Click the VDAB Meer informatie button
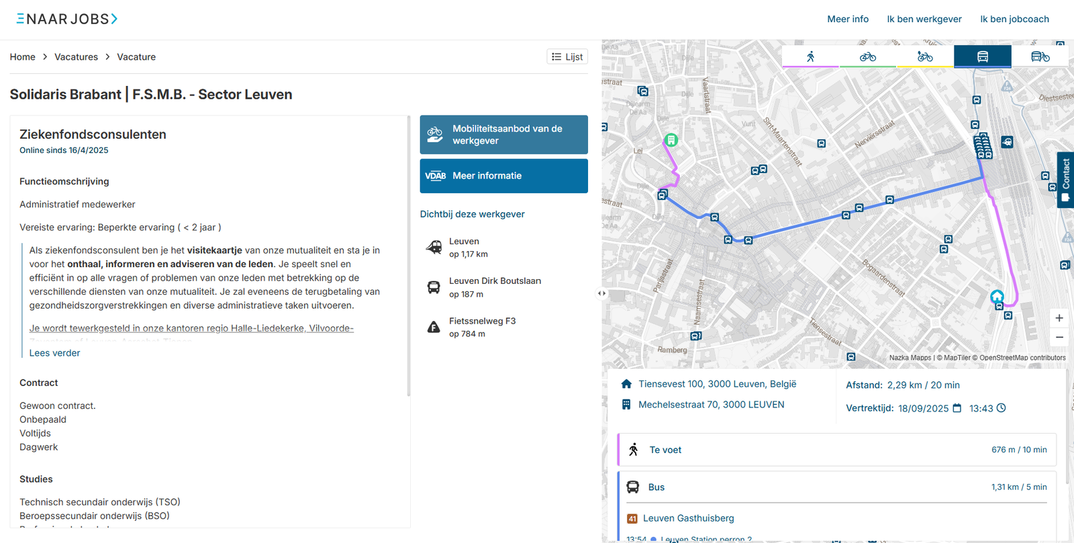The height and width of the screenshot is (543, 1074). 503,176
